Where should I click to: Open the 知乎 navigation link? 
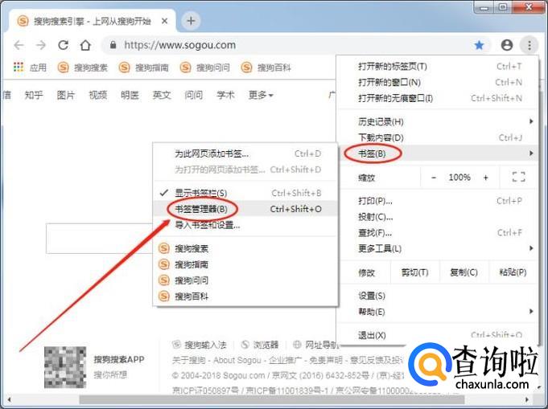tap(34, 95)
